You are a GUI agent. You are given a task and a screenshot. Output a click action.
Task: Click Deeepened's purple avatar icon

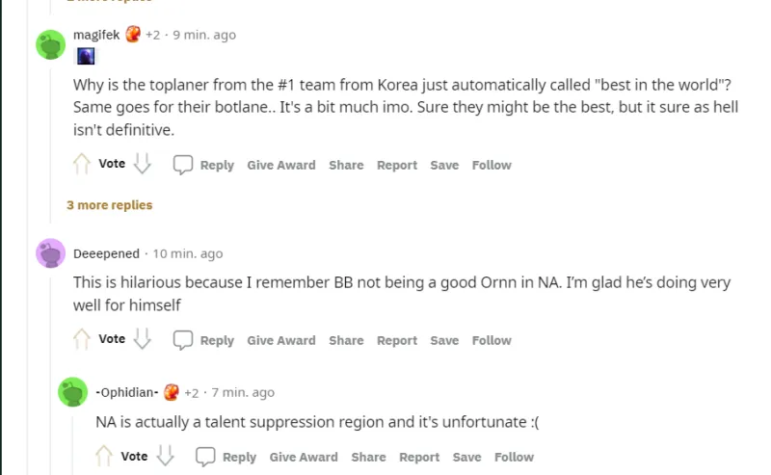tap(51, 254)
